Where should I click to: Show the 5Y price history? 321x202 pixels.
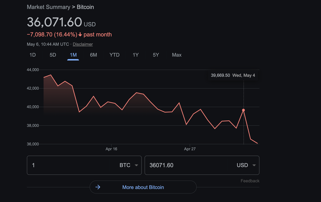point(156,55)
